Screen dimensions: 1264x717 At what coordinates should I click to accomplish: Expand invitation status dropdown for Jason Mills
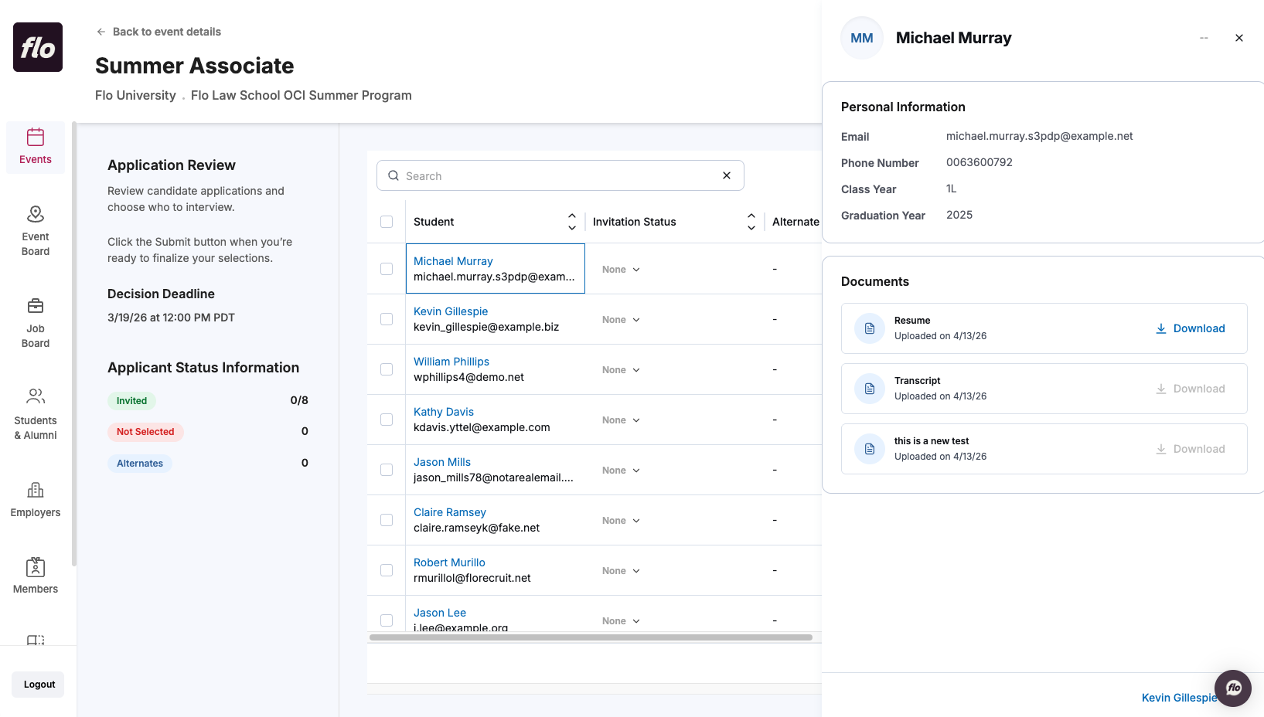pos(621,471)
